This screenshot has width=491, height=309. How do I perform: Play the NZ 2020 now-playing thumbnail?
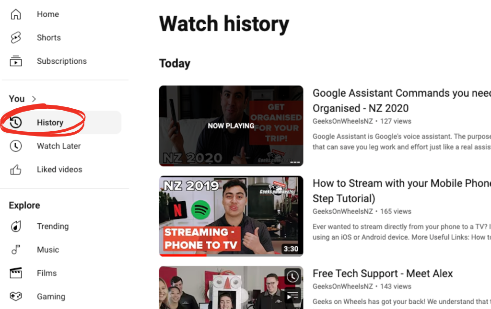point(231,126)
